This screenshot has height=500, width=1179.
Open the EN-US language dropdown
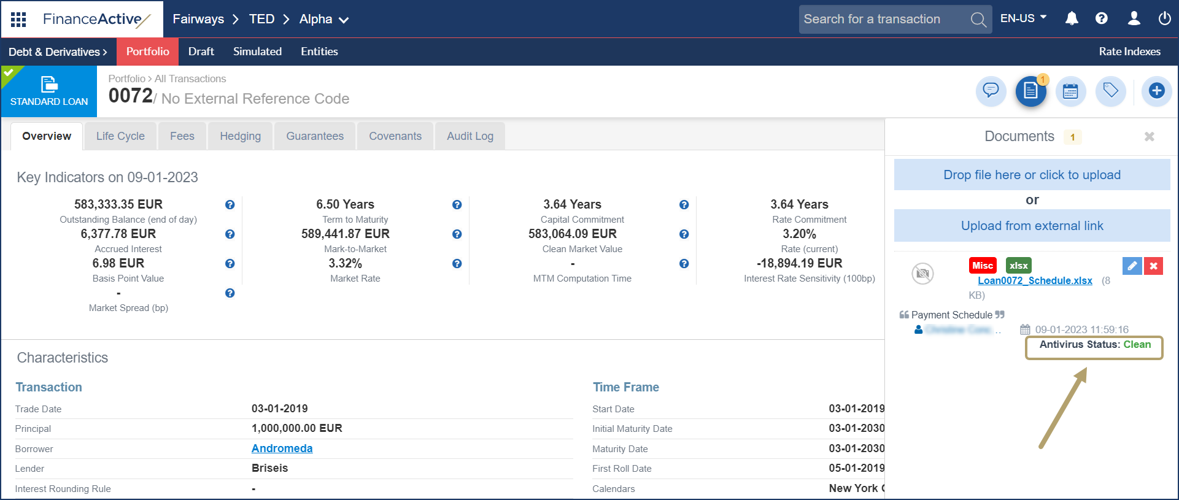(x=1023, y=18)
